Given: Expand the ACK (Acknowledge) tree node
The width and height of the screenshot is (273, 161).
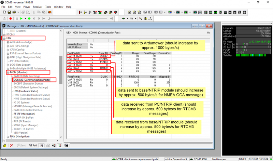Looking at the screenshot, I should point(8,42).
